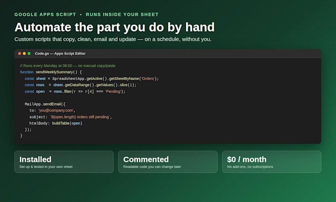Click the 'const rows = sheet.getDataRange()' line
Image resolution: width=336 pixels, height=202 pixels.
pos(81,85)
